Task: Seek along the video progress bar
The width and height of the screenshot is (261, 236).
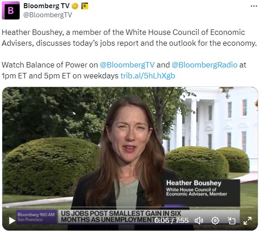Action: tap(130, 207)
